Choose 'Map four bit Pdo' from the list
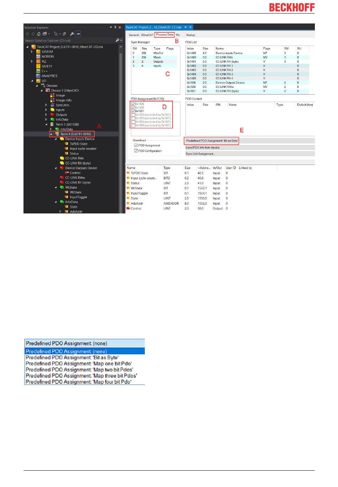The height and width of the screenshot is (487, 338). click(85, 382)
